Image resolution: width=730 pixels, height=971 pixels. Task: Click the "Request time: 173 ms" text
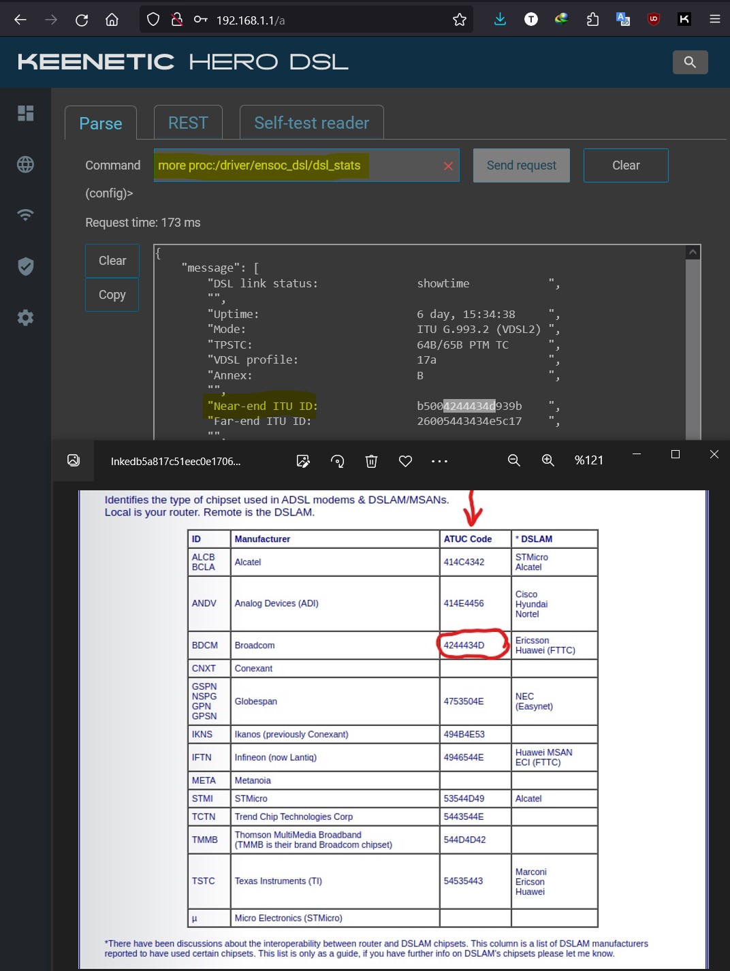[143, 223]
